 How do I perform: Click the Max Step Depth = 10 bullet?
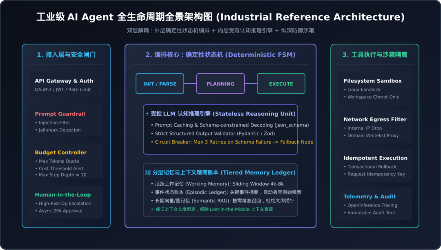point(60,175)
